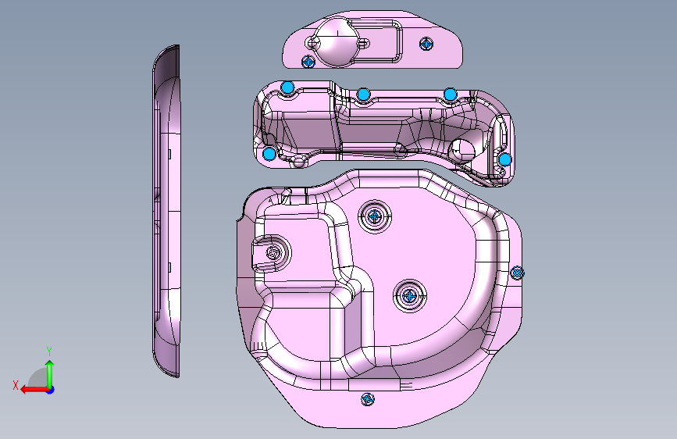Select the dome feature on the top plate

[336, 41]
